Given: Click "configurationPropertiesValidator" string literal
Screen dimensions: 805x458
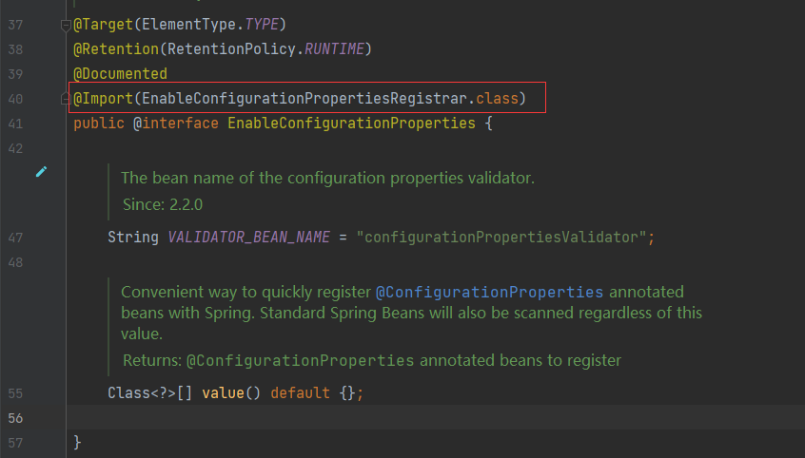Looking at the screenshot, I should 501,238.
